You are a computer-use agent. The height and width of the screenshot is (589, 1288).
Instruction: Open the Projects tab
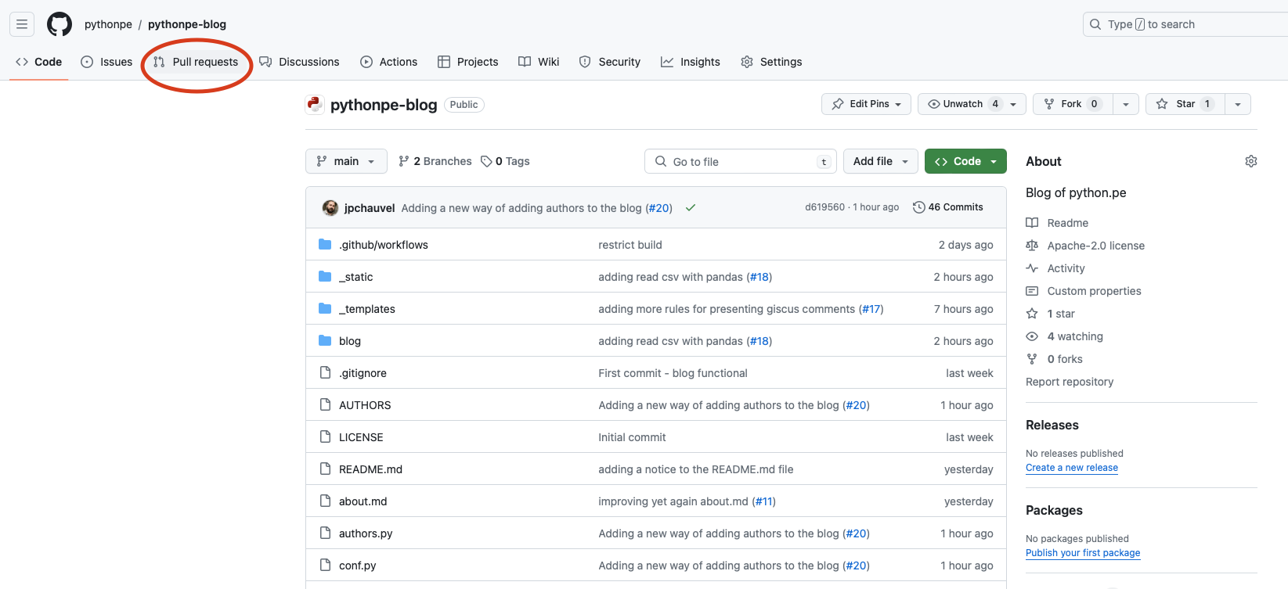click(x=467, y=62)
